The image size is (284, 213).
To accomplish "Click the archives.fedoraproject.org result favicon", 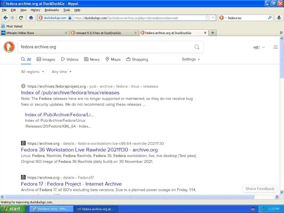I will click(x=23, y=86).
